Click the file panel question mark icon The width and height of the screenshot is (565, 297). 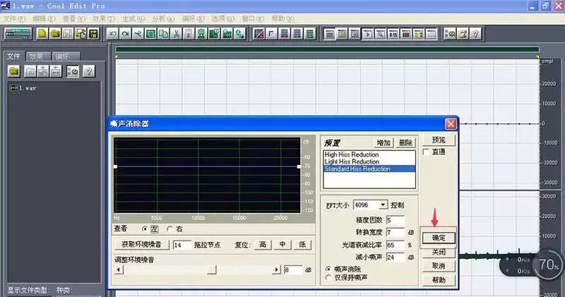tap(89, 71)
